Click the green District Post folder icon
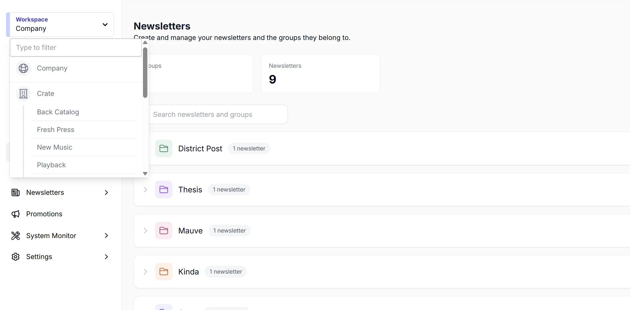 pyautogui.click(x=164, y=149)
